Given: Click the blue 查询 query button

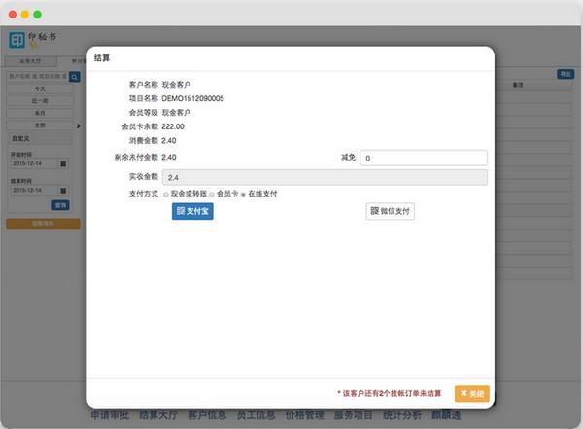Looking at the screenshot, I should [61, 205].
